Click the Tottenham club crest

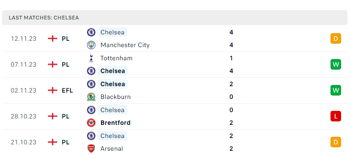[x=91, y=58]
